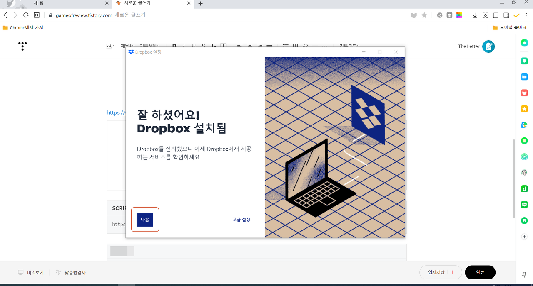Open the 제목1 paragraph style dropdown
Image resolution: width=533 pixels, height=286 pixels.
127,46
